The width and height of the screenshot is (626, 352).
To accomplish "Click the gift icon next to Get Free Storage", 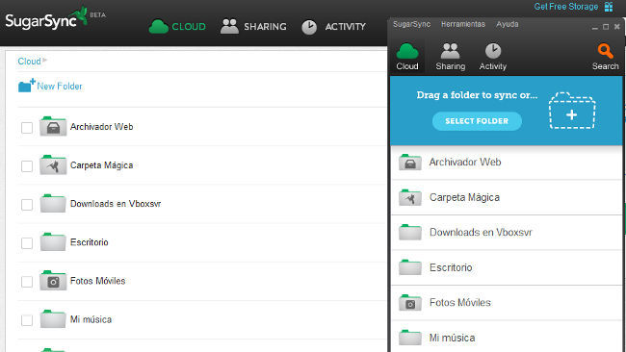I will tap(609, 7).
